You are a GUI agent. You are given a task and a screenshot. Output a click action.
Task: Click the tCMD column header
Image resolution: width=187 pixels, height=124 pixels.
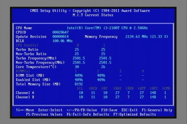point(166,88)
